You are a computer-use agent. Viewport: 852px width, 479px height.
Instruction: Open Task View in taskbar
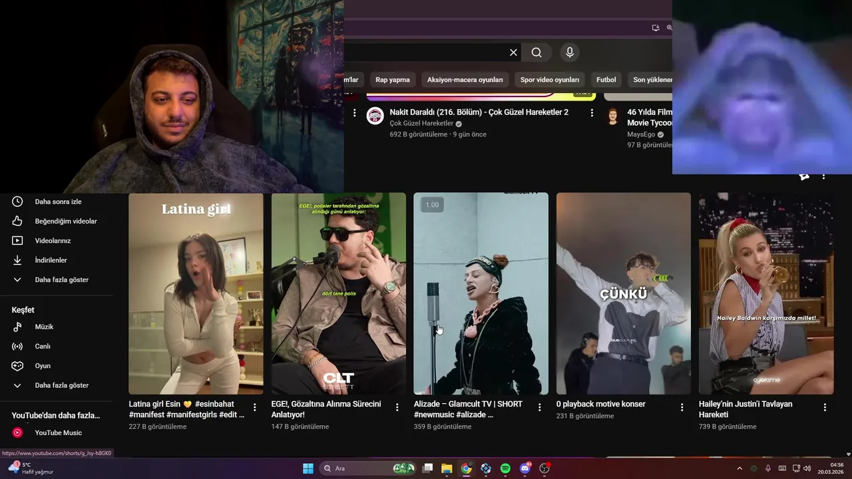(427, 468)
